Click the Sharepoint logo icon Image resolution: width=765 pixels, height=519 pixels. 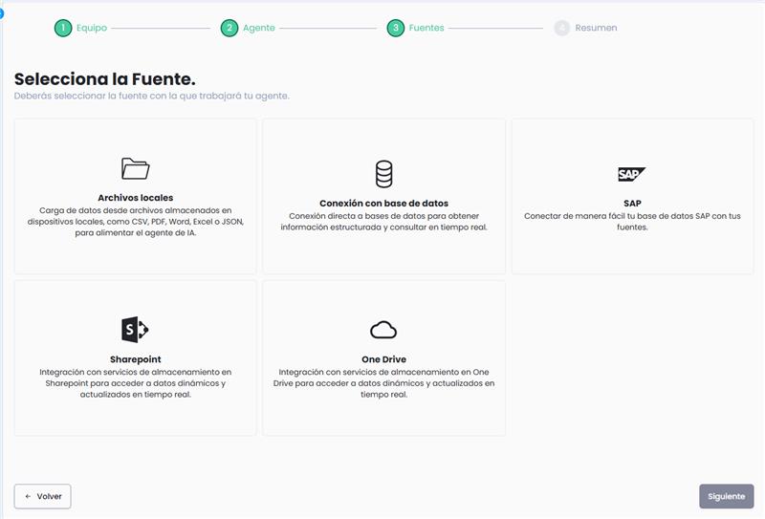[x=136, y=330]
